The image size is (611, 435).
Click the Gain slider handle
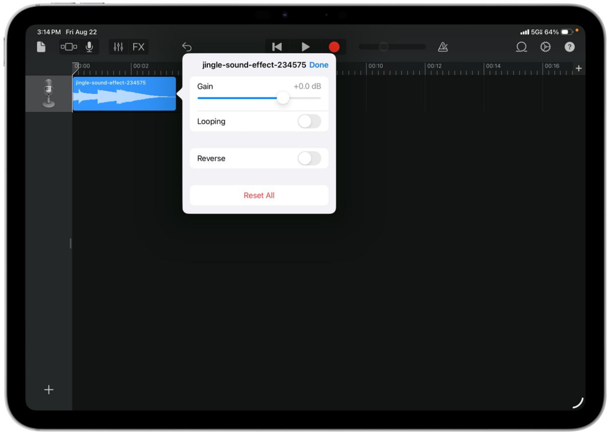[x=283, y=98]
